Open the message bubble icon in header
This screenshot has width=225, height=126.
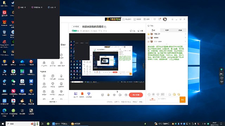pyautogui.click(x=155, y=19)
